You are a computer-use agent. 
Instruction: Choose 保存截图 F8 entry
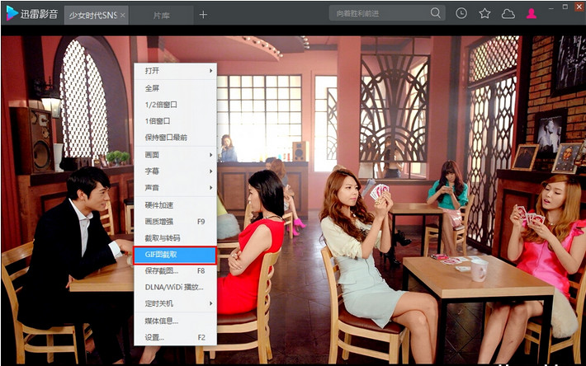pyautogui.click(x=175, y=270)
